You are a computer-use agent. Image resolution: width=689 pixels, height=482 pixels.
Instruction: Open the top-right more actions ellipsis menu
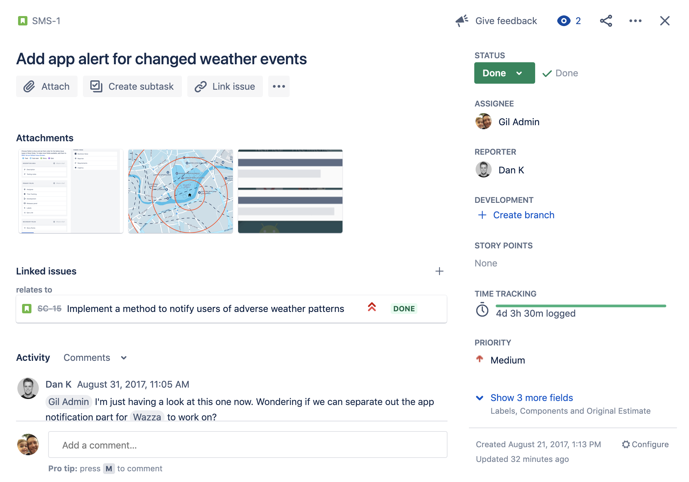(x=635, y=21)
